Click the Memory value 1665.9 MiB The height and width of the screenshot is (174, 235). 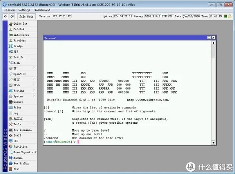(152, 16)
